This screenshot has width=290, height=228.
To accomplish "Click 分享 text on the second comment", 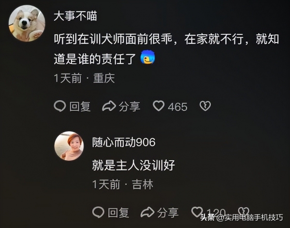I will [168, 212].
